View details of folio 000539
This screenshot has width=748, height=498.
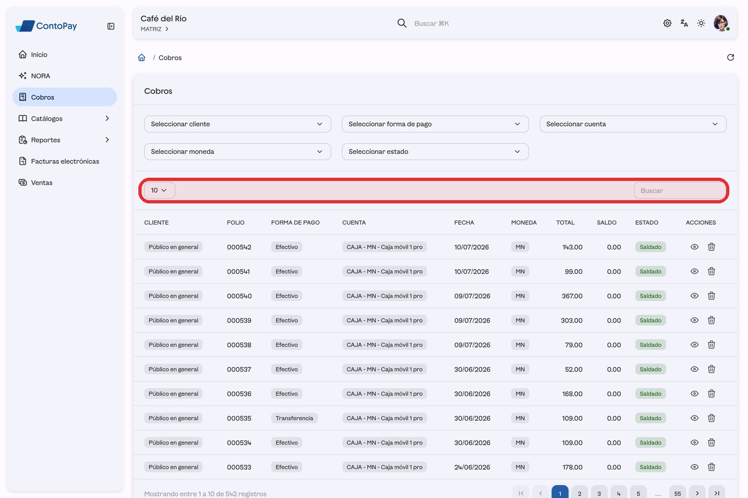695,321
